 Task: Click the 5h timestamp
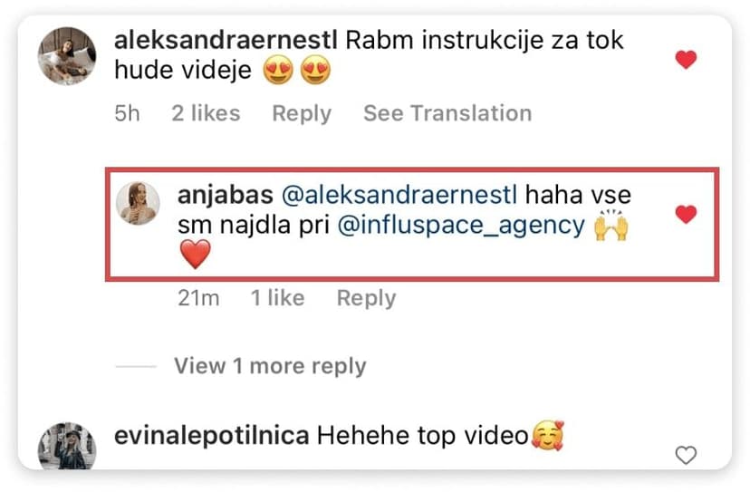[127, 114]
